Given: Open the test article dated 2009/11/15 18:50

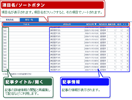Looking at the screenshot, I should (5, 43).
